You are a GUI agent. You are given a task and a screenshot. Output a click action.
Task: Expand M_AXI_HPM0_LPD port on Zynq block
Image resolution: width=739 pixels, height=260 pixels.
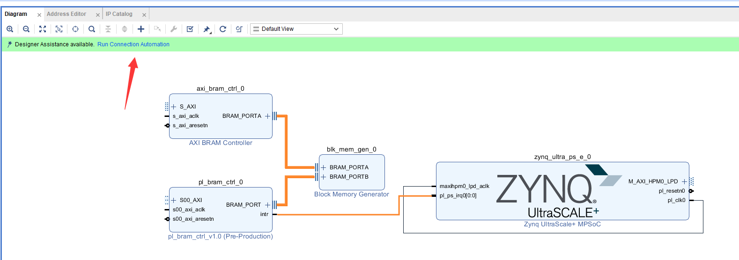point(684,181)
